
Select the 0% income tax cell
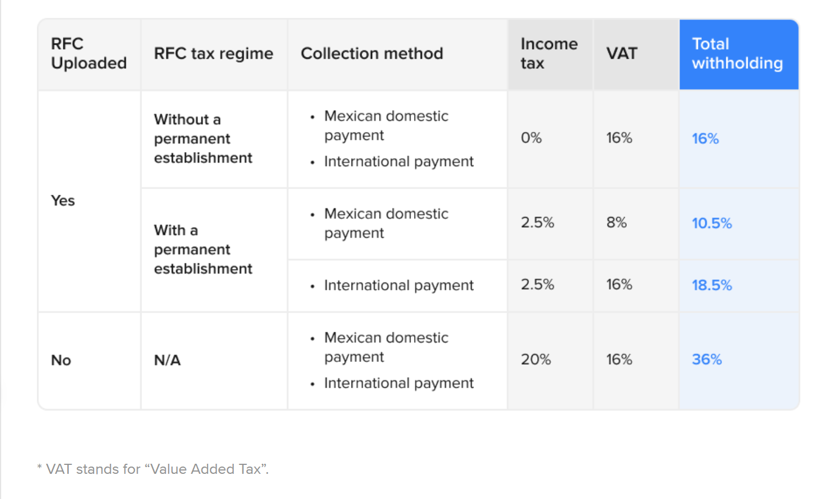pos(531,138)
